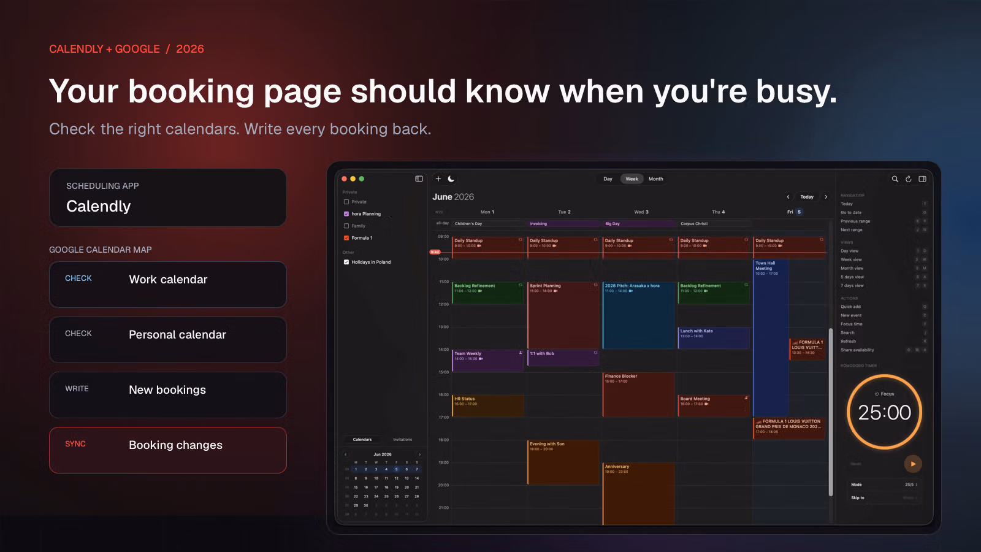Open the Lunch with Kate event
Screen dimensions: 981x552
(714, 338)
